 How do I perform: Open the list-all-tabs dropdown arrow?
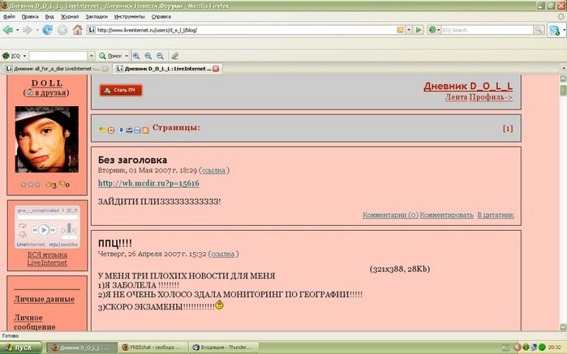[x=563, y=68]
